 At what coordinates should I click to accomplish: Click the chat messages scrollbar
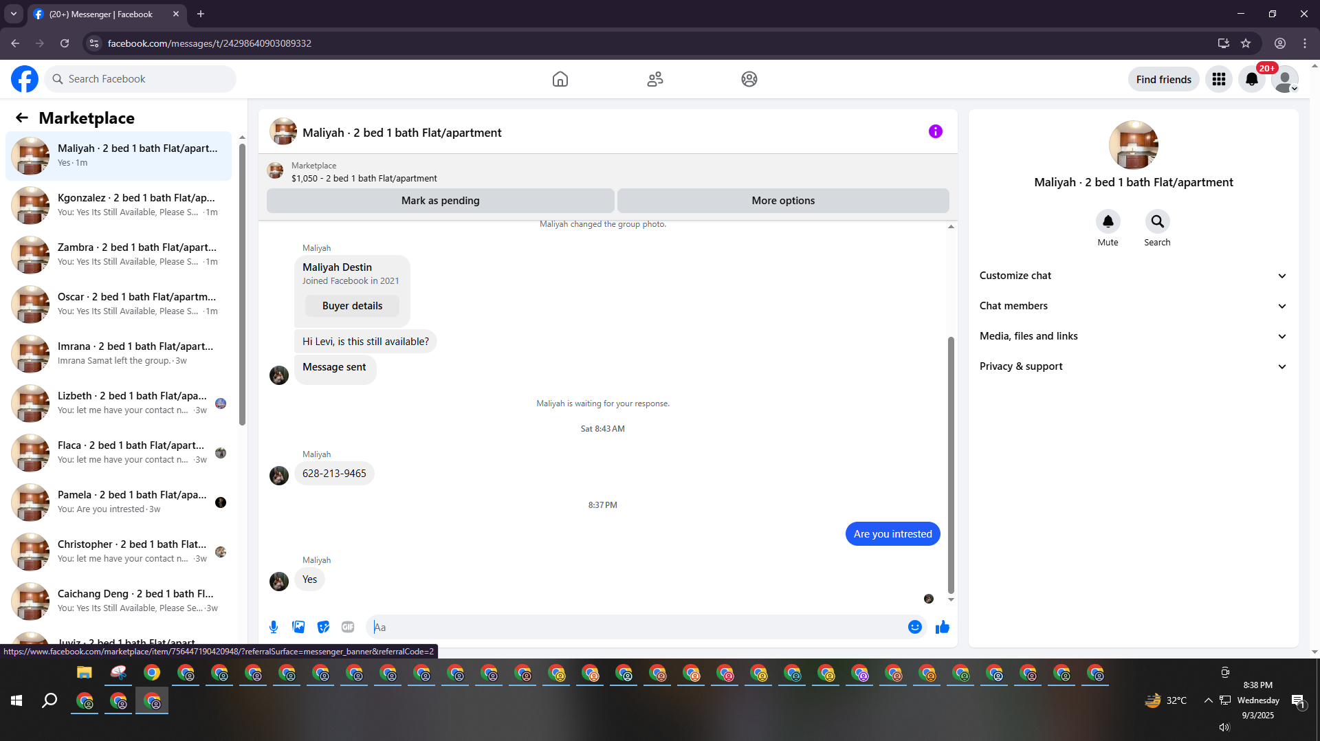point(951,464)
